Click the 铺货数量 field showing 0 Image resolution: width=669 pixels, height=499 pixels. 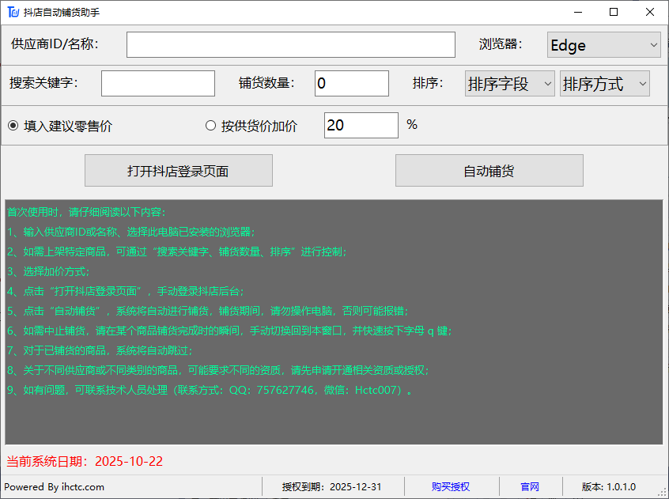coord(351,84)
